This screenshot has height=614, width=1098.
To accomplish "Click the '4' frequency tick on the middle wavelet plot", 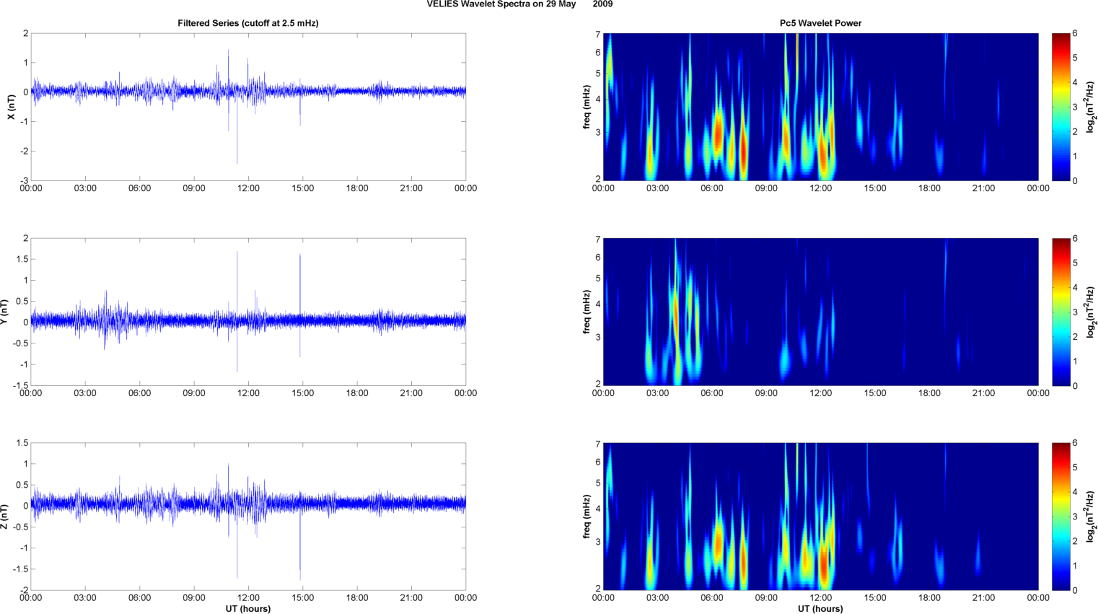I will click(598, 304).
